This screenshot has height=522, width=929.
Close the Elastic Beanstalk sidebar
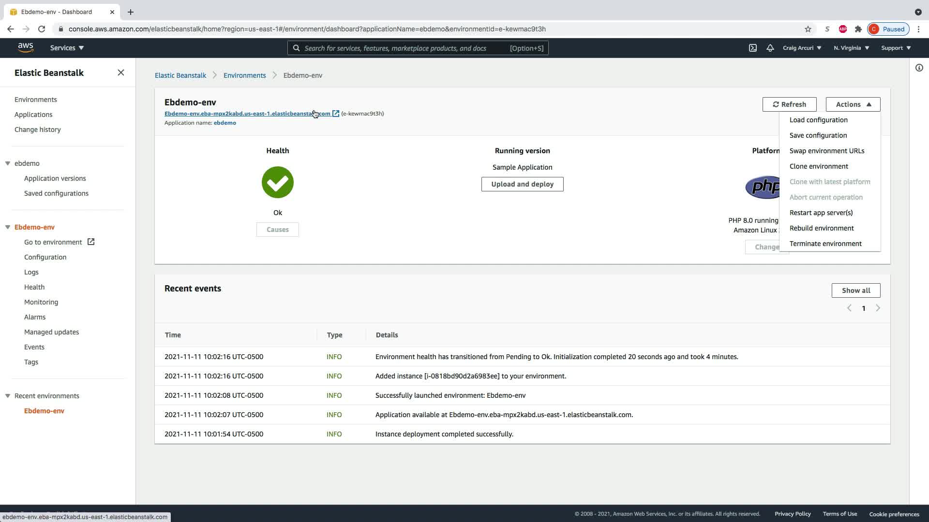tap(121, 72)
